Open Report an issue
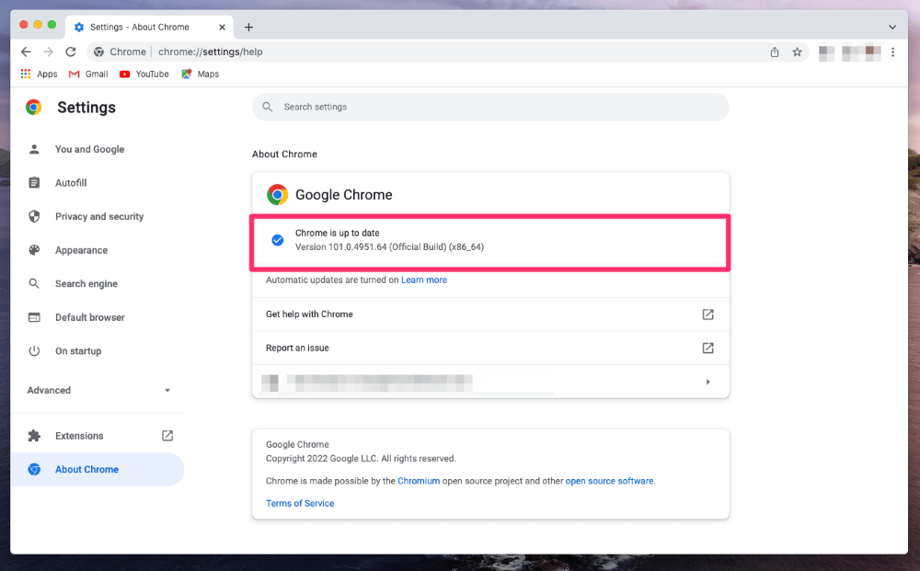 click(x=490, y=348)
